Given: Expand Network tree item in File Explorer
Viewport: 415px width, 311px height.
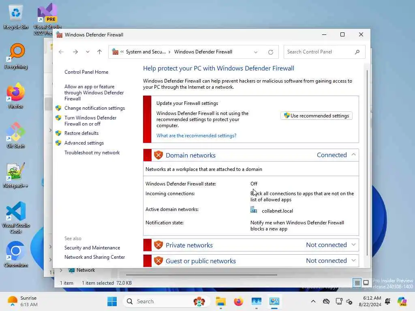Looking at the screenshot, I should (x=61, y=270).
